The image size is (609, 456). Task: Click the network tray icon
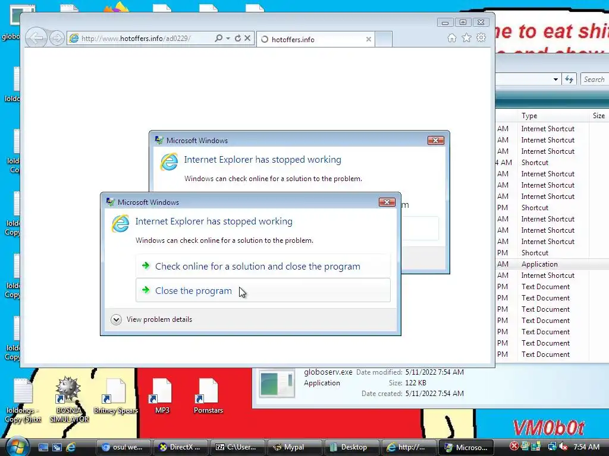(x=551, y=446)
